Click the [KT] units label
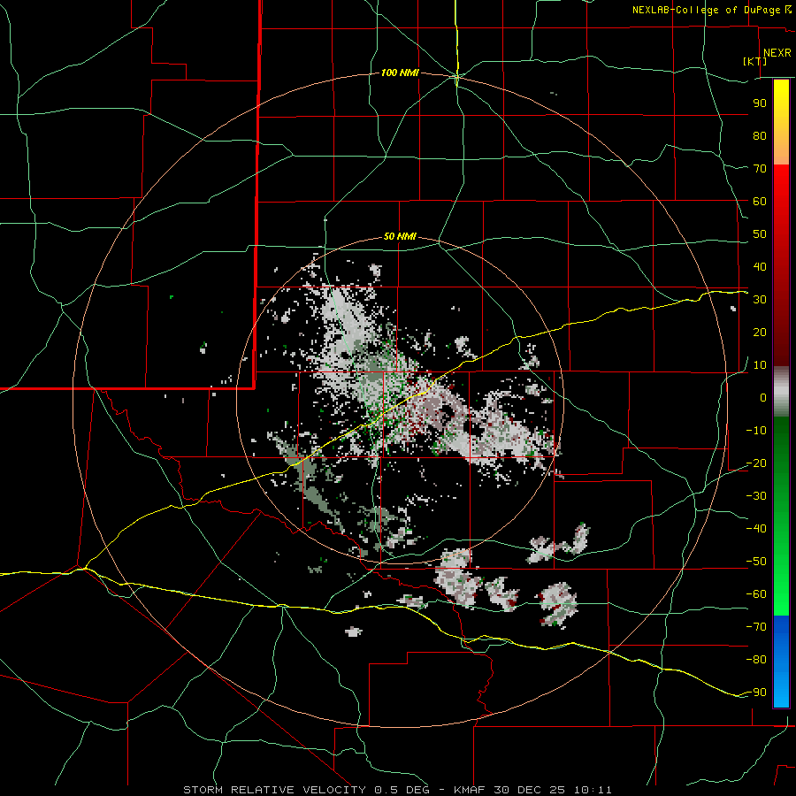 click(755, 61)
